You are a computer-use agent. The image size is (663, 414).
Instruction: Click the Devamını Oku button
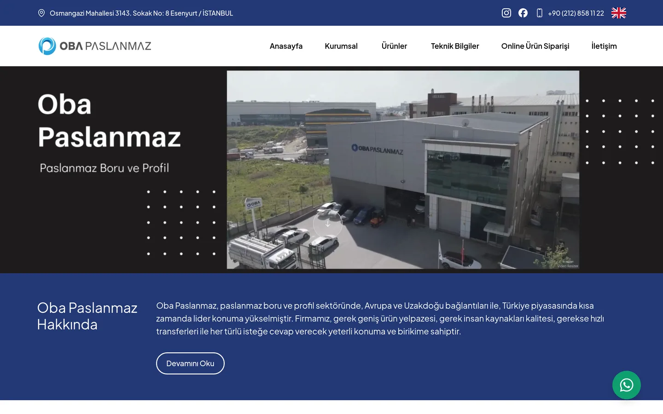(190, 363)
